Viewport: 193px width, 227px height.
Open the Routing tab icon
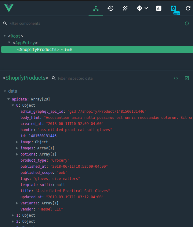coord(140,8)
